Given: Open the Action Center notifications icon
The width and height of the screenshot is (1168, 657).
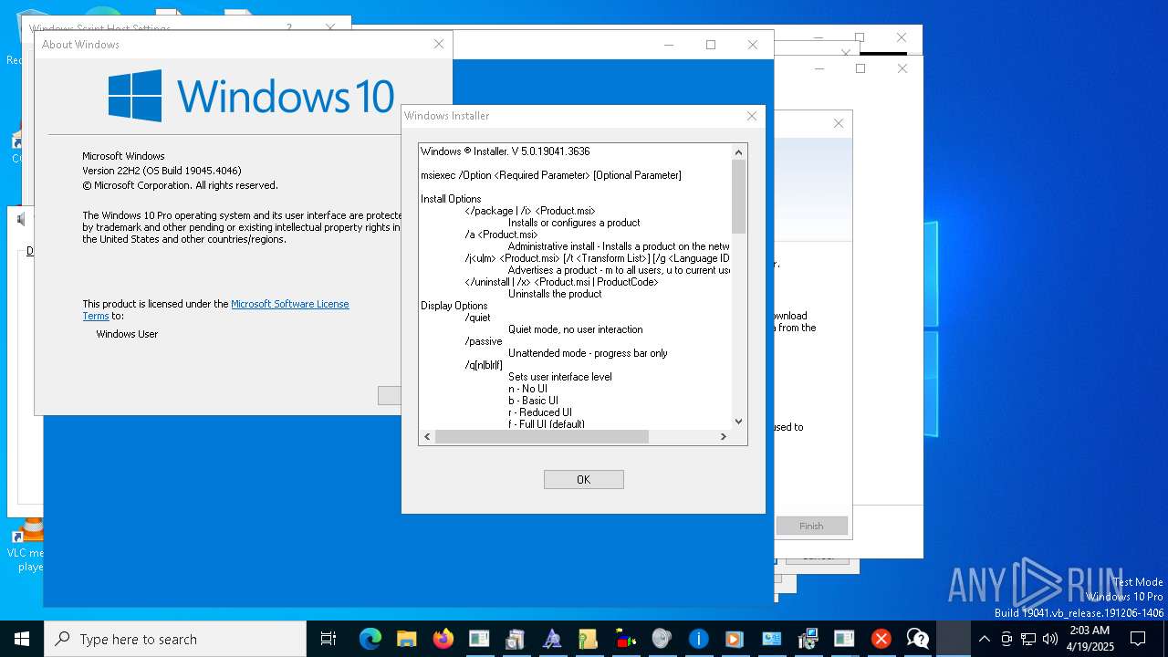Looking at the screenshot, I should click(x=1138, y=639).
